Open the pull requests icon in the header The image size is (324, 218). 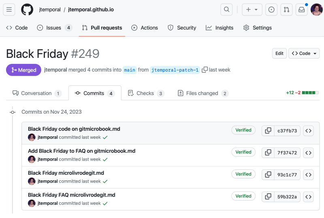click(x=286, y=9)
